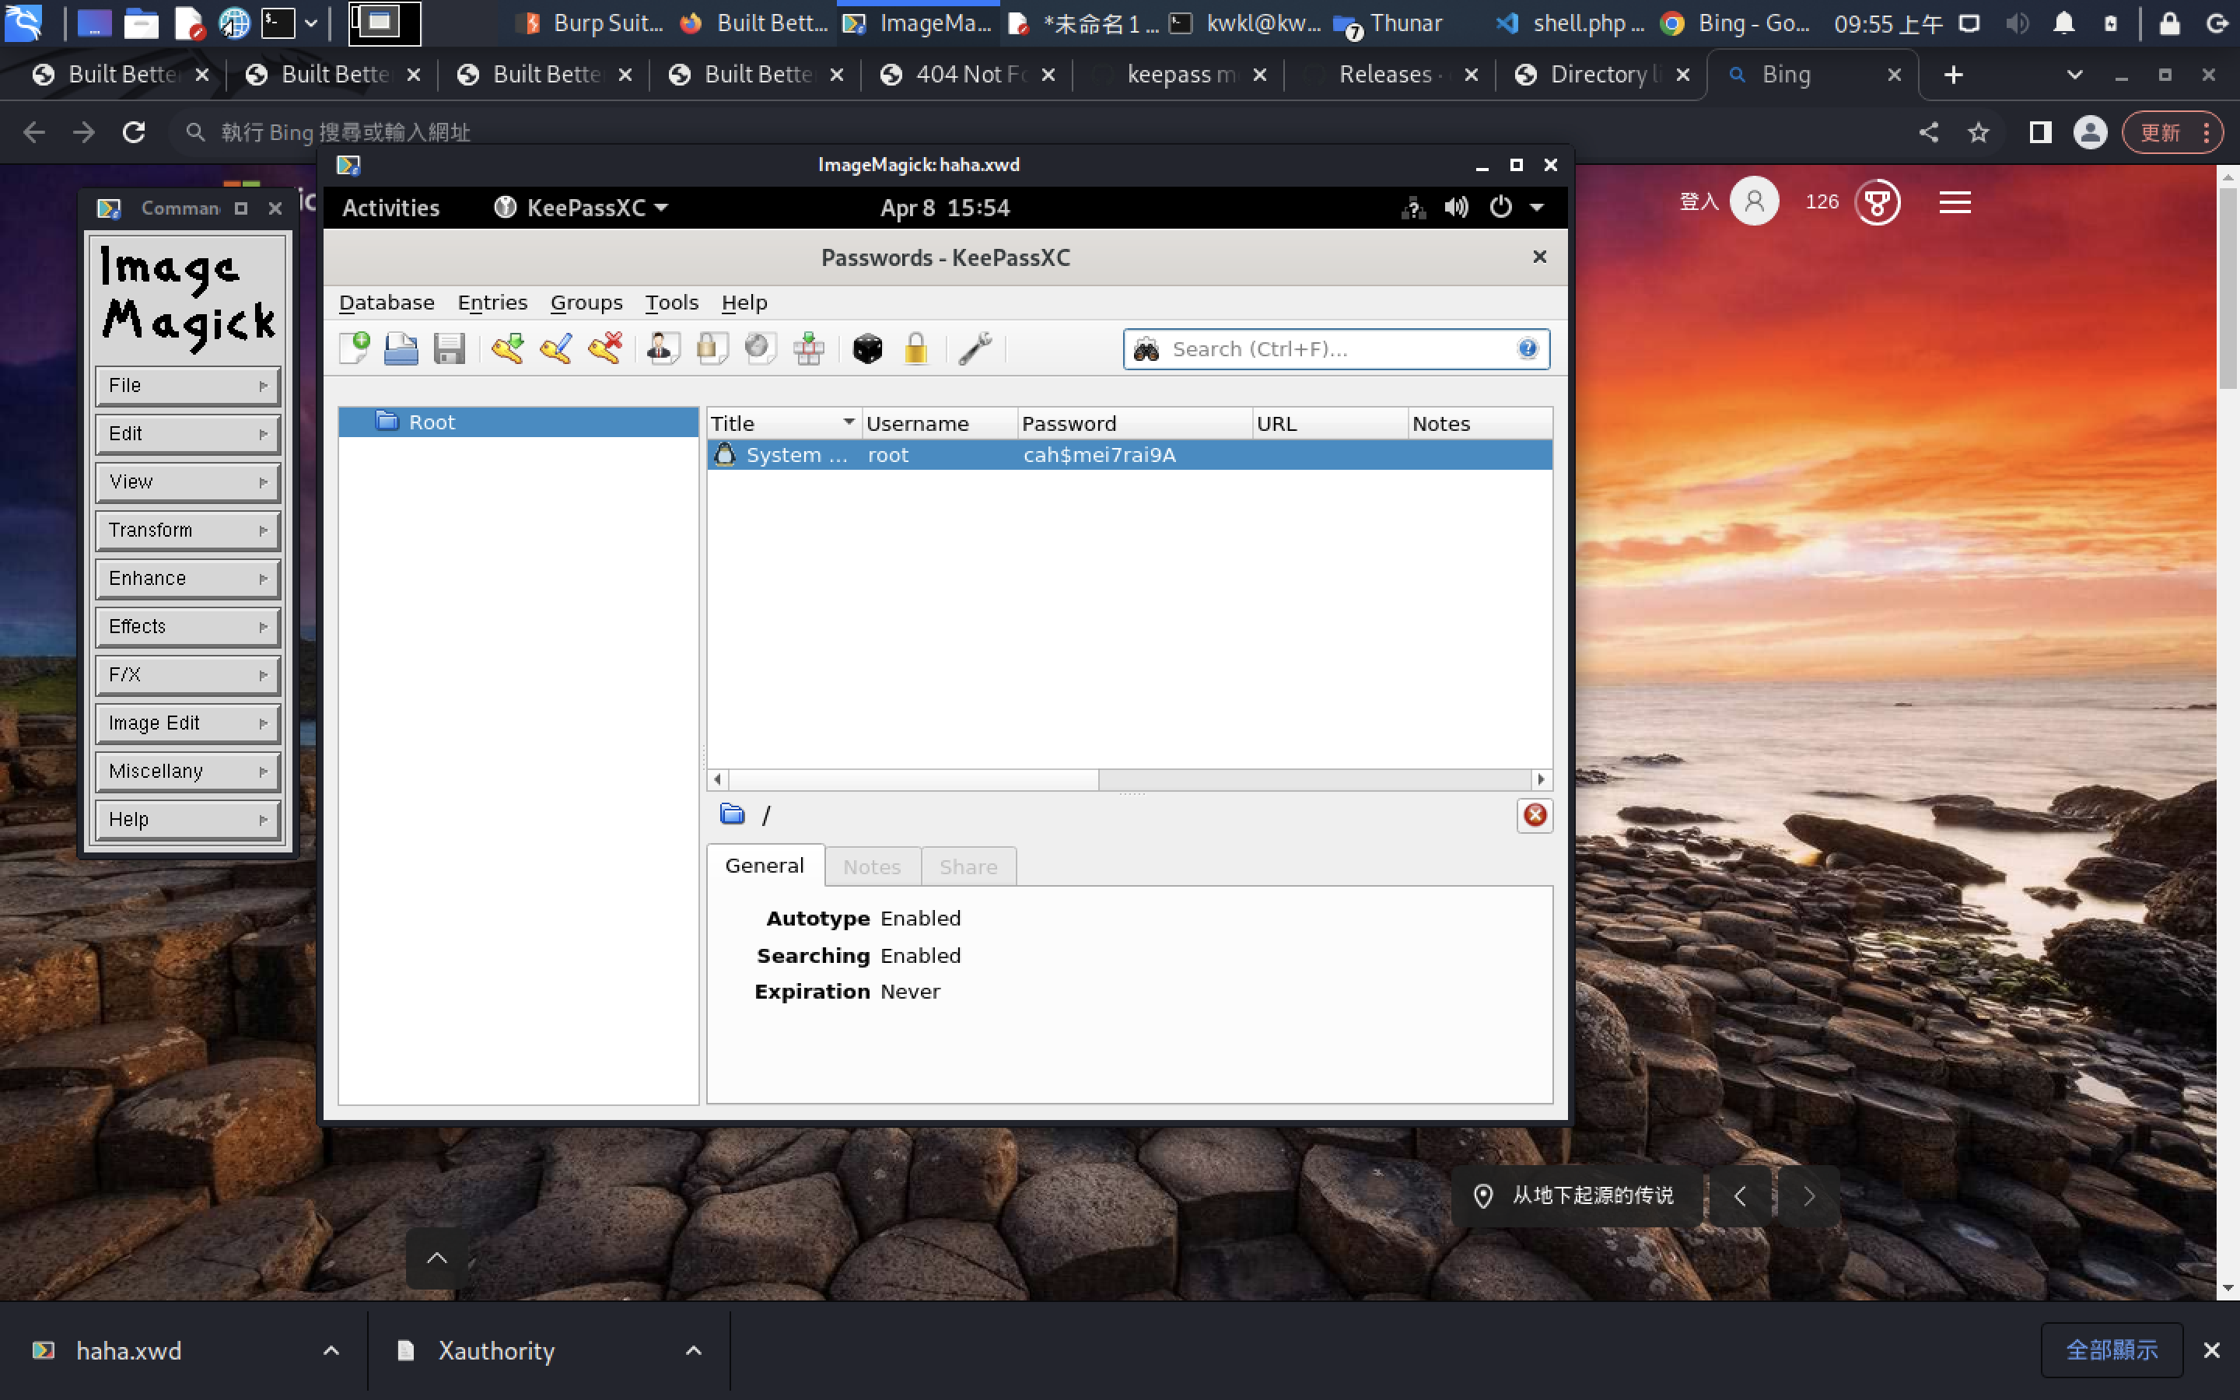The width and height of the screenshot is (2240, 1400).
Task: Click the save database floppy icon
Action: point(450,348)
